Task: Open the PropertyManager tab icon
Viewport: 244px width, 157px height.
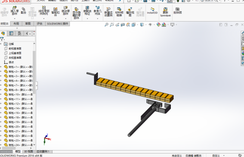Action: [x=11, y=34]
